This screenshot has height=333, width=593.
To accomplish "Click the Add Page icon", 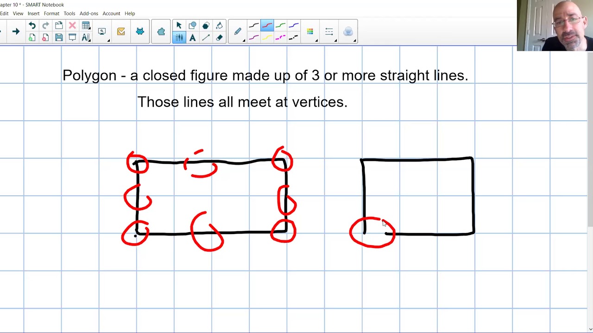I will (x=32, y=37).
